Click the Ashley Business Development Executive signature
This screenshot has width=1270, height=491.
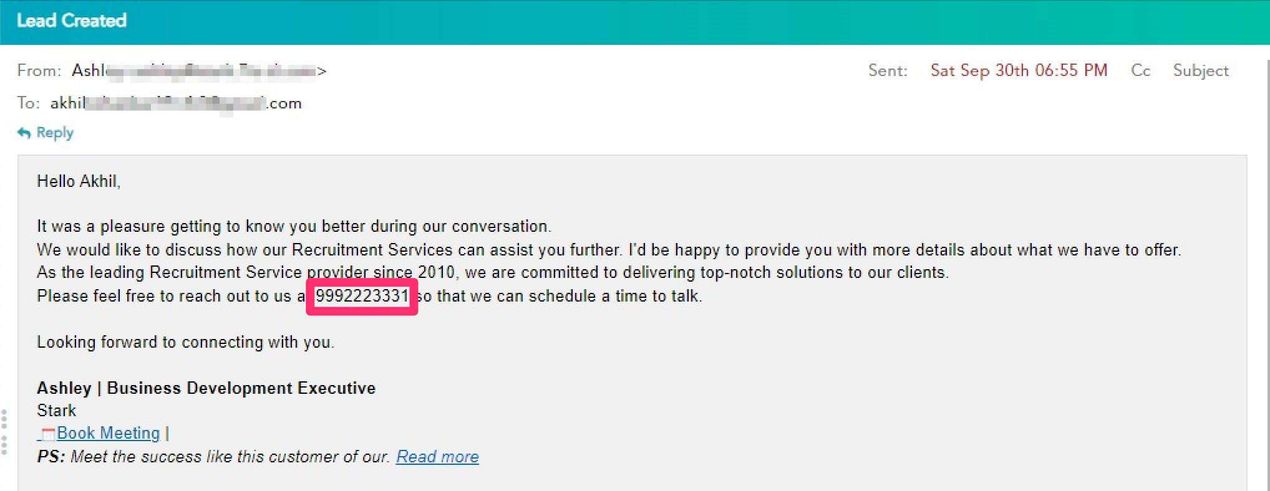tap(206, 388)
